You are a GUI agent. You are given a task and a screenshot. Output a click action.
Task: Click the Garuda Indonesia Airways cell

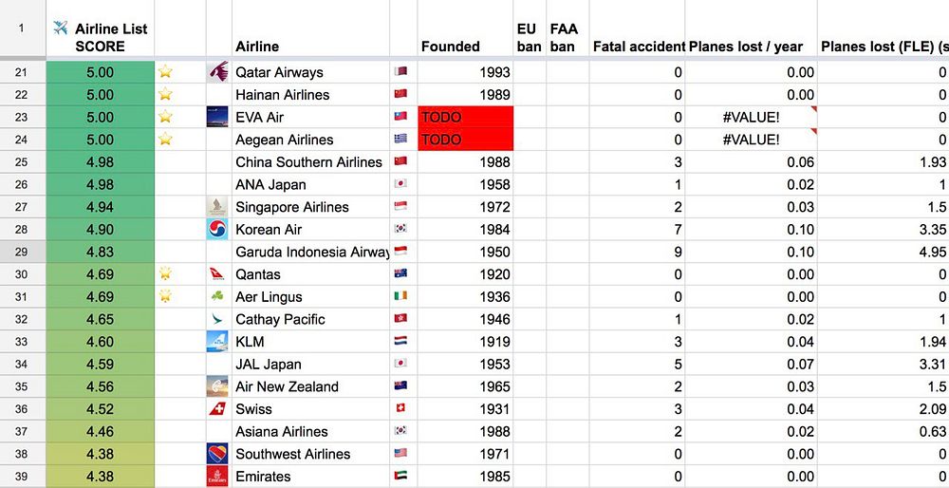coord(311,252)
